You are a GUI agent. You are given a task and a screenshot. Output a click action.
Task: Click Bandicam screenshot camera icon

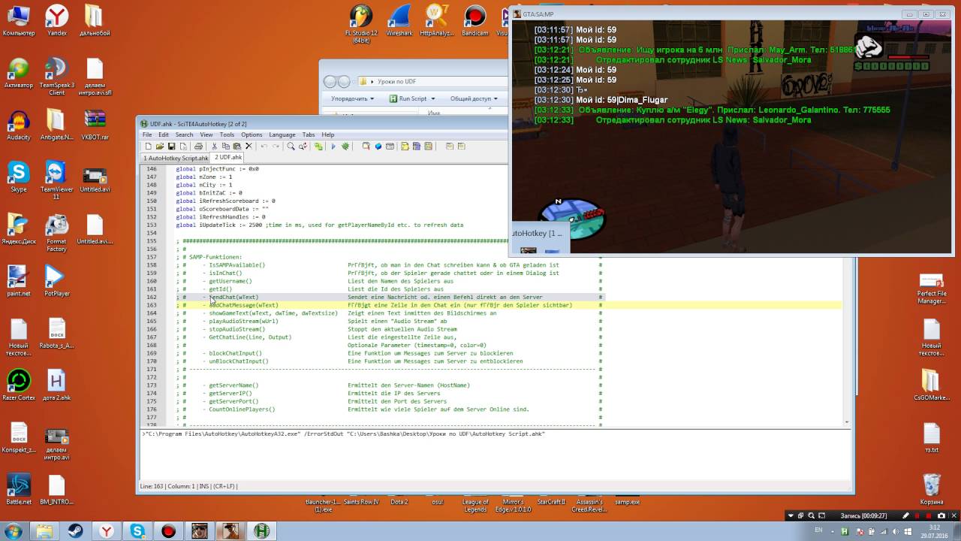coord(941,515)
